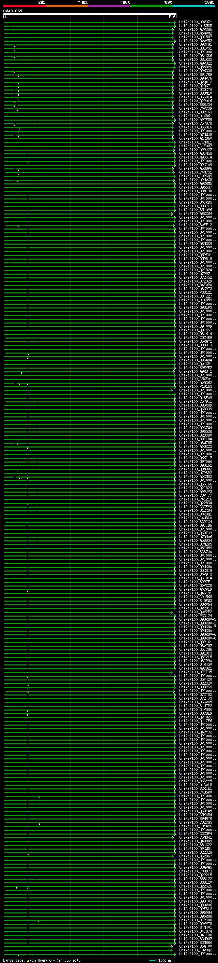The image size is (218, 963).
Task: Click the alignment bar for UniRef100_A6S2U4
Action: [88, 214]
